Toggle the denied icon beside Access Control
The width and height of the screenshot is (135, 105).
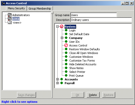[x=66, y=45]
